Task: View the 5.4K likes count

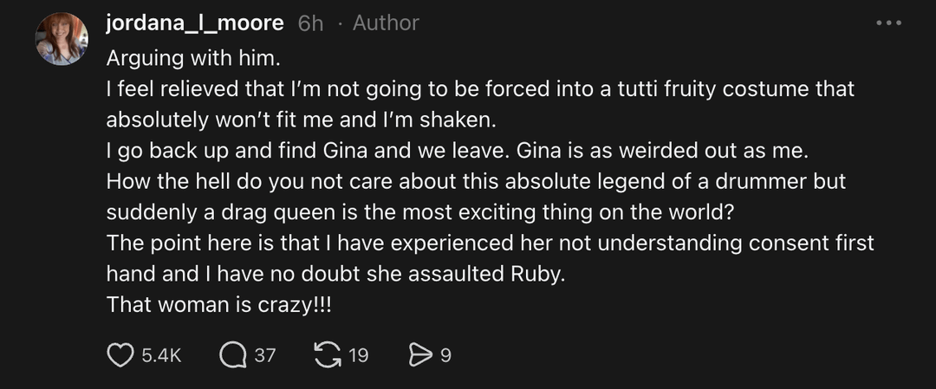Action: [161, 354]
